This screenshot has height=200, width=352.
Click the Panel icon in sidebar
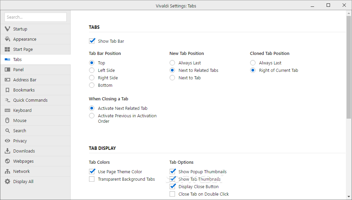(7, 70)
